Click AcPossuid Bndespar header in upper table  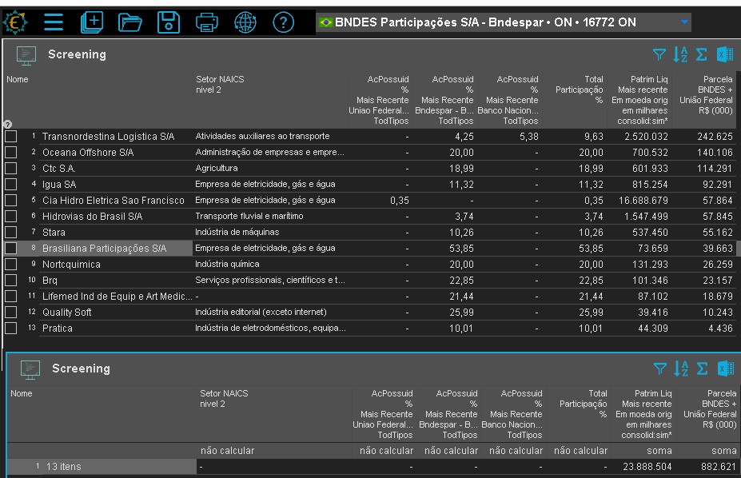click(x=444, y=100)
